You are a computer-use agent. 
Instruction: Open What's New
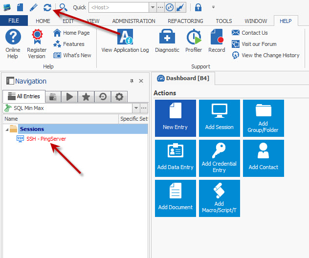tap(72, 55)
